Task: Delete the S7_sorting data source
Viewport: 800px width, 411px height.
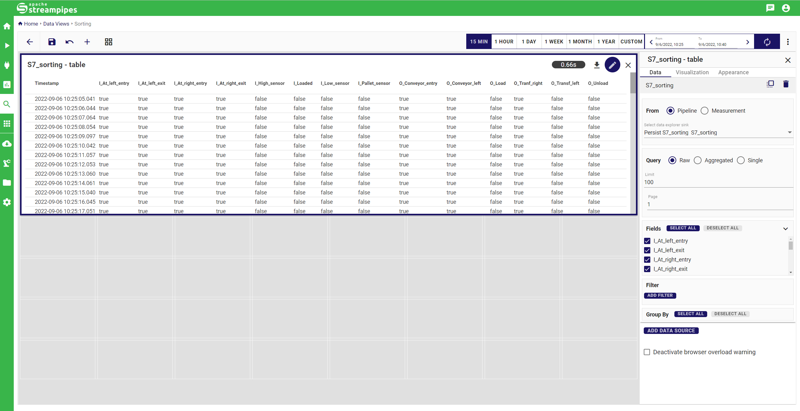Action: point(786,84)
